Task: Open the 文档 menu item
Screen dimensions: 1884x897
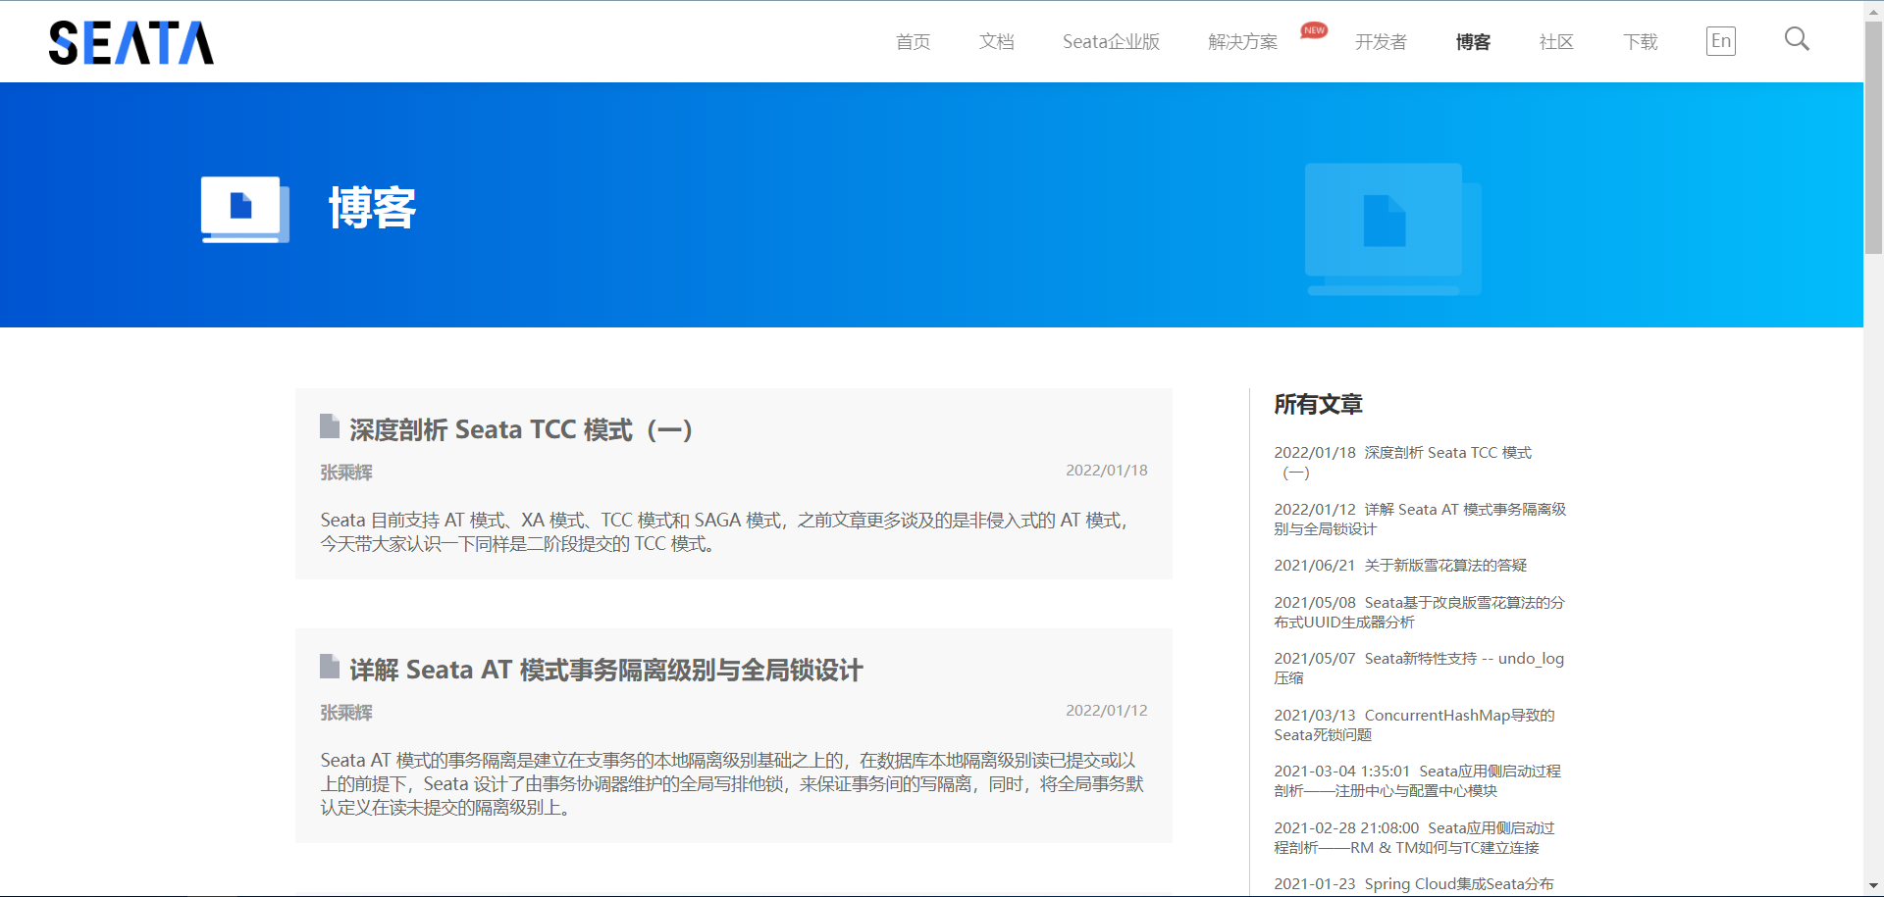Action: (x=996, y=42)
